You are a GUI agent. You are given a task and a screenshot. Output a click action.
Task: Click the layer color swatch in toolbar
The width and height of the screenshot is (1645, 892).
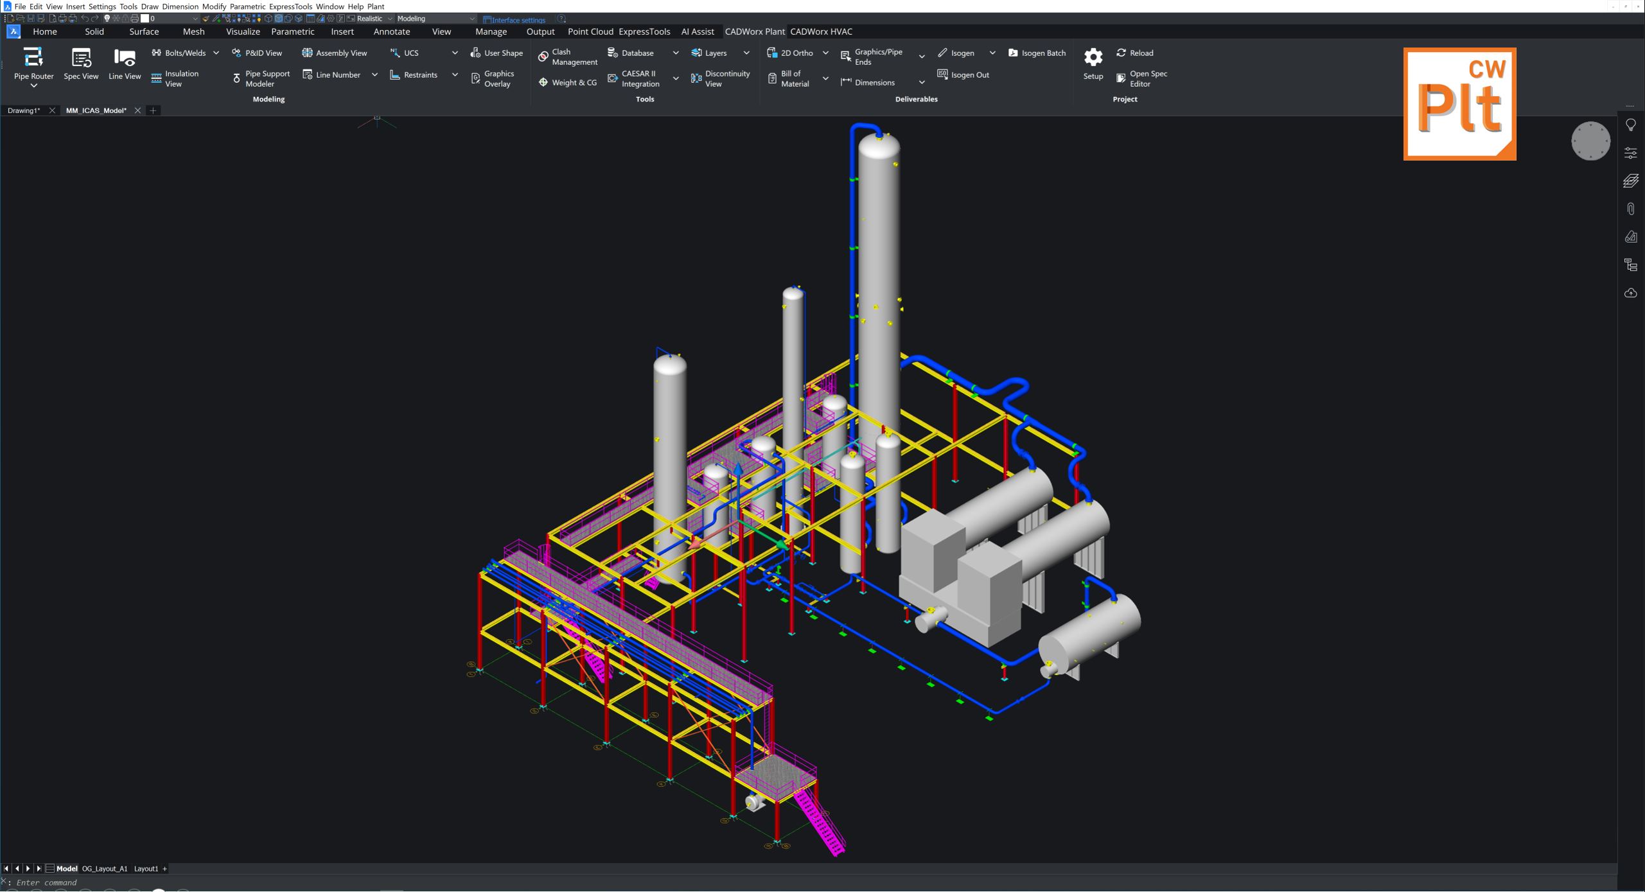pyautogui.click(x=145, y=19)
